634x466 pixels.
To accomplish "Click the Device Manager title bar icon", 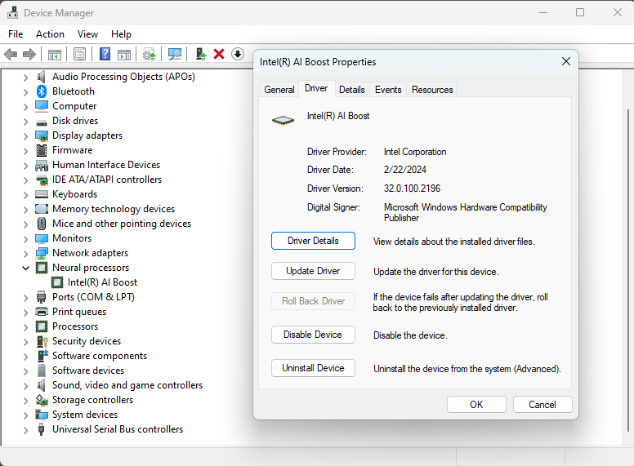I will 12,13.
